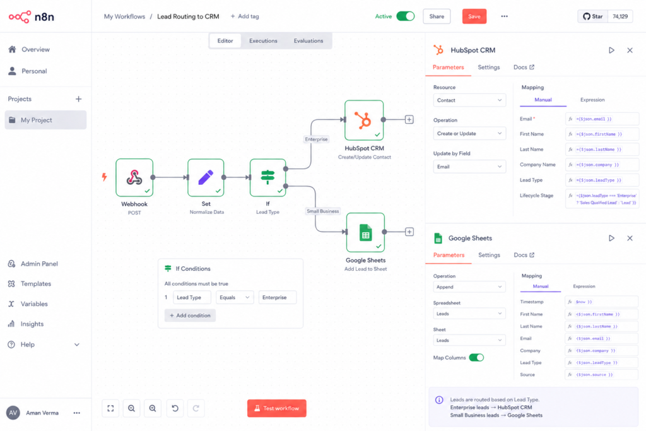The image size is (646, 431).
Task: Click the Lead Type condition field
Action: point(192,297)
